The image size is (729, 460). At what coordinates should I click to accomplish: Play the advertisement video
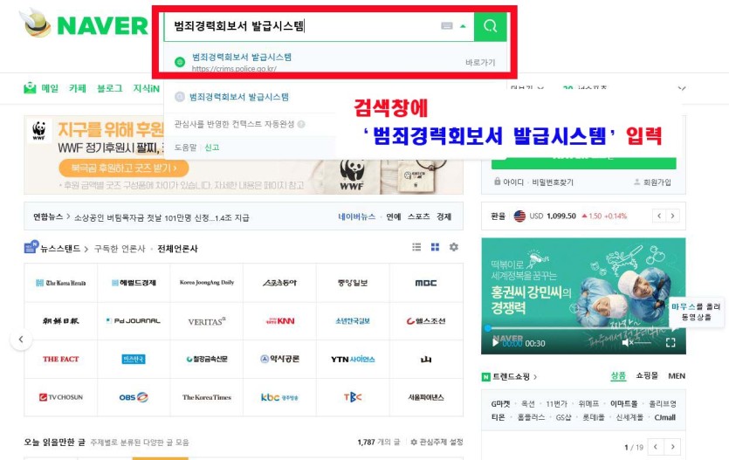495,343
